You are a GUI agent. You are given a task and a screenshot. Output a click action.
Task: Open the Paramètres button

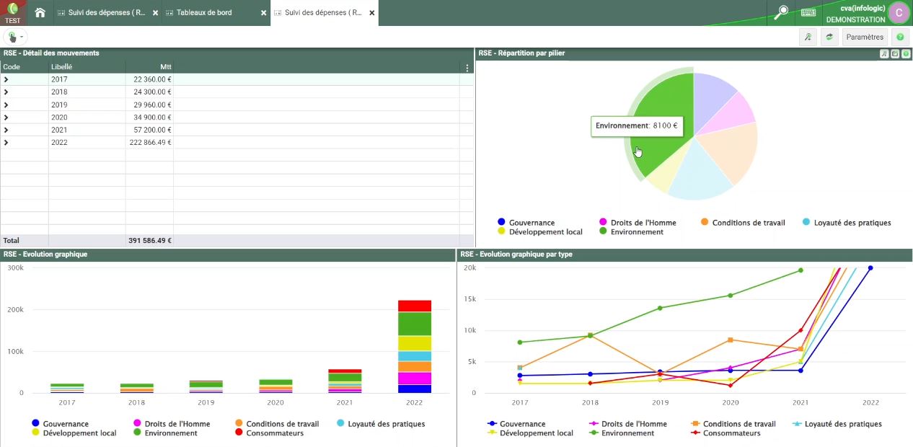865,37
